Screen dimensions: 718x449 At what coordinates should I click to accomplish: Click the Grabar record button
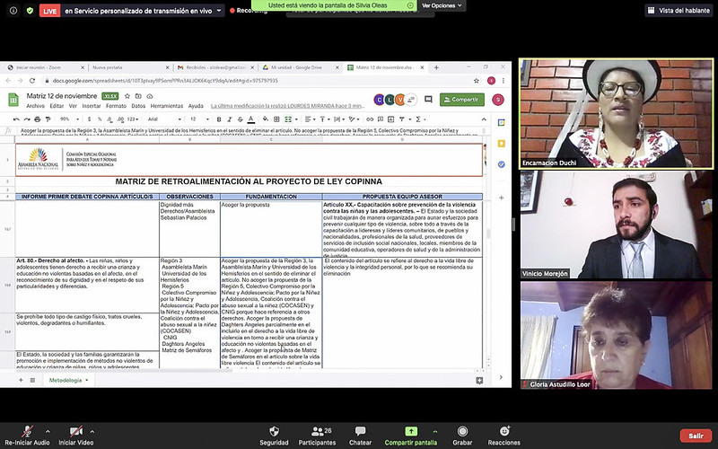(462, 436)
